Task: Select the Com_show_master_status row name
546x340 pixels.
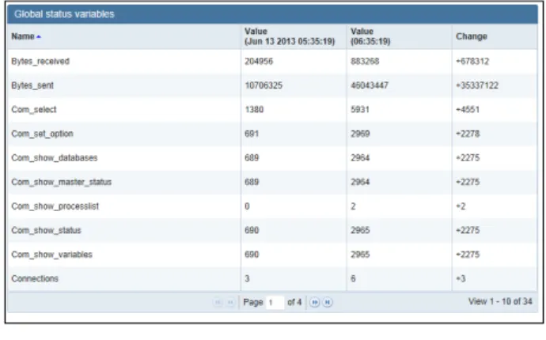Action: click(x=61, y=182)
